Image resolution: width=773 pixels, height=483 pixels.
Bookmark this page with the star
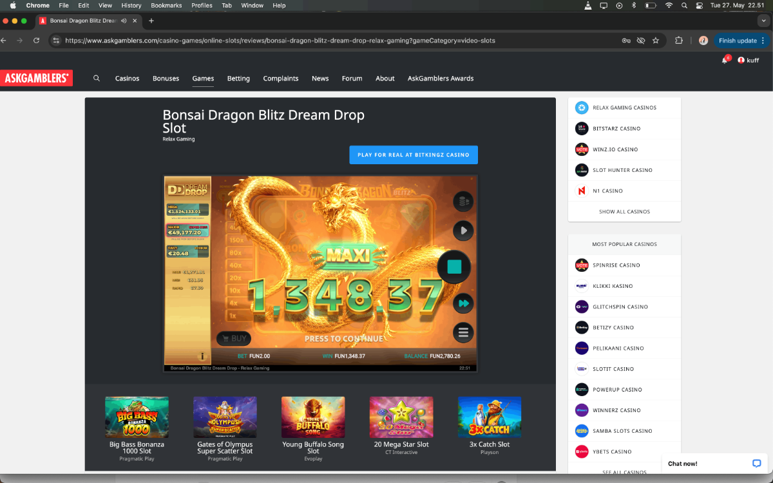click(x=656, y=40)
